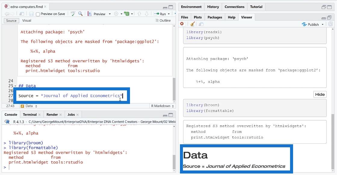This screenshot has height=175, width=337.
Task: Enable Preview on Save checkbox
Action: pyautogui.click(x=38, y=14)
